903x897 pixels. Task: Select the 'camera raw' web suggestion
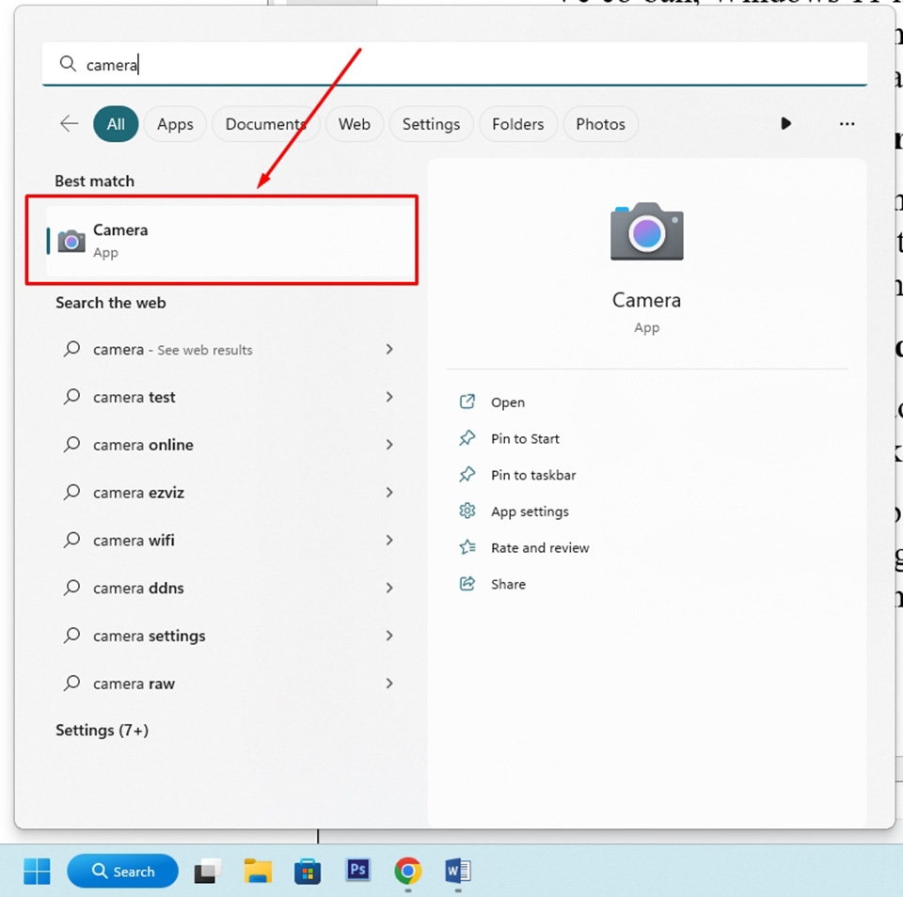pos(230,684)
